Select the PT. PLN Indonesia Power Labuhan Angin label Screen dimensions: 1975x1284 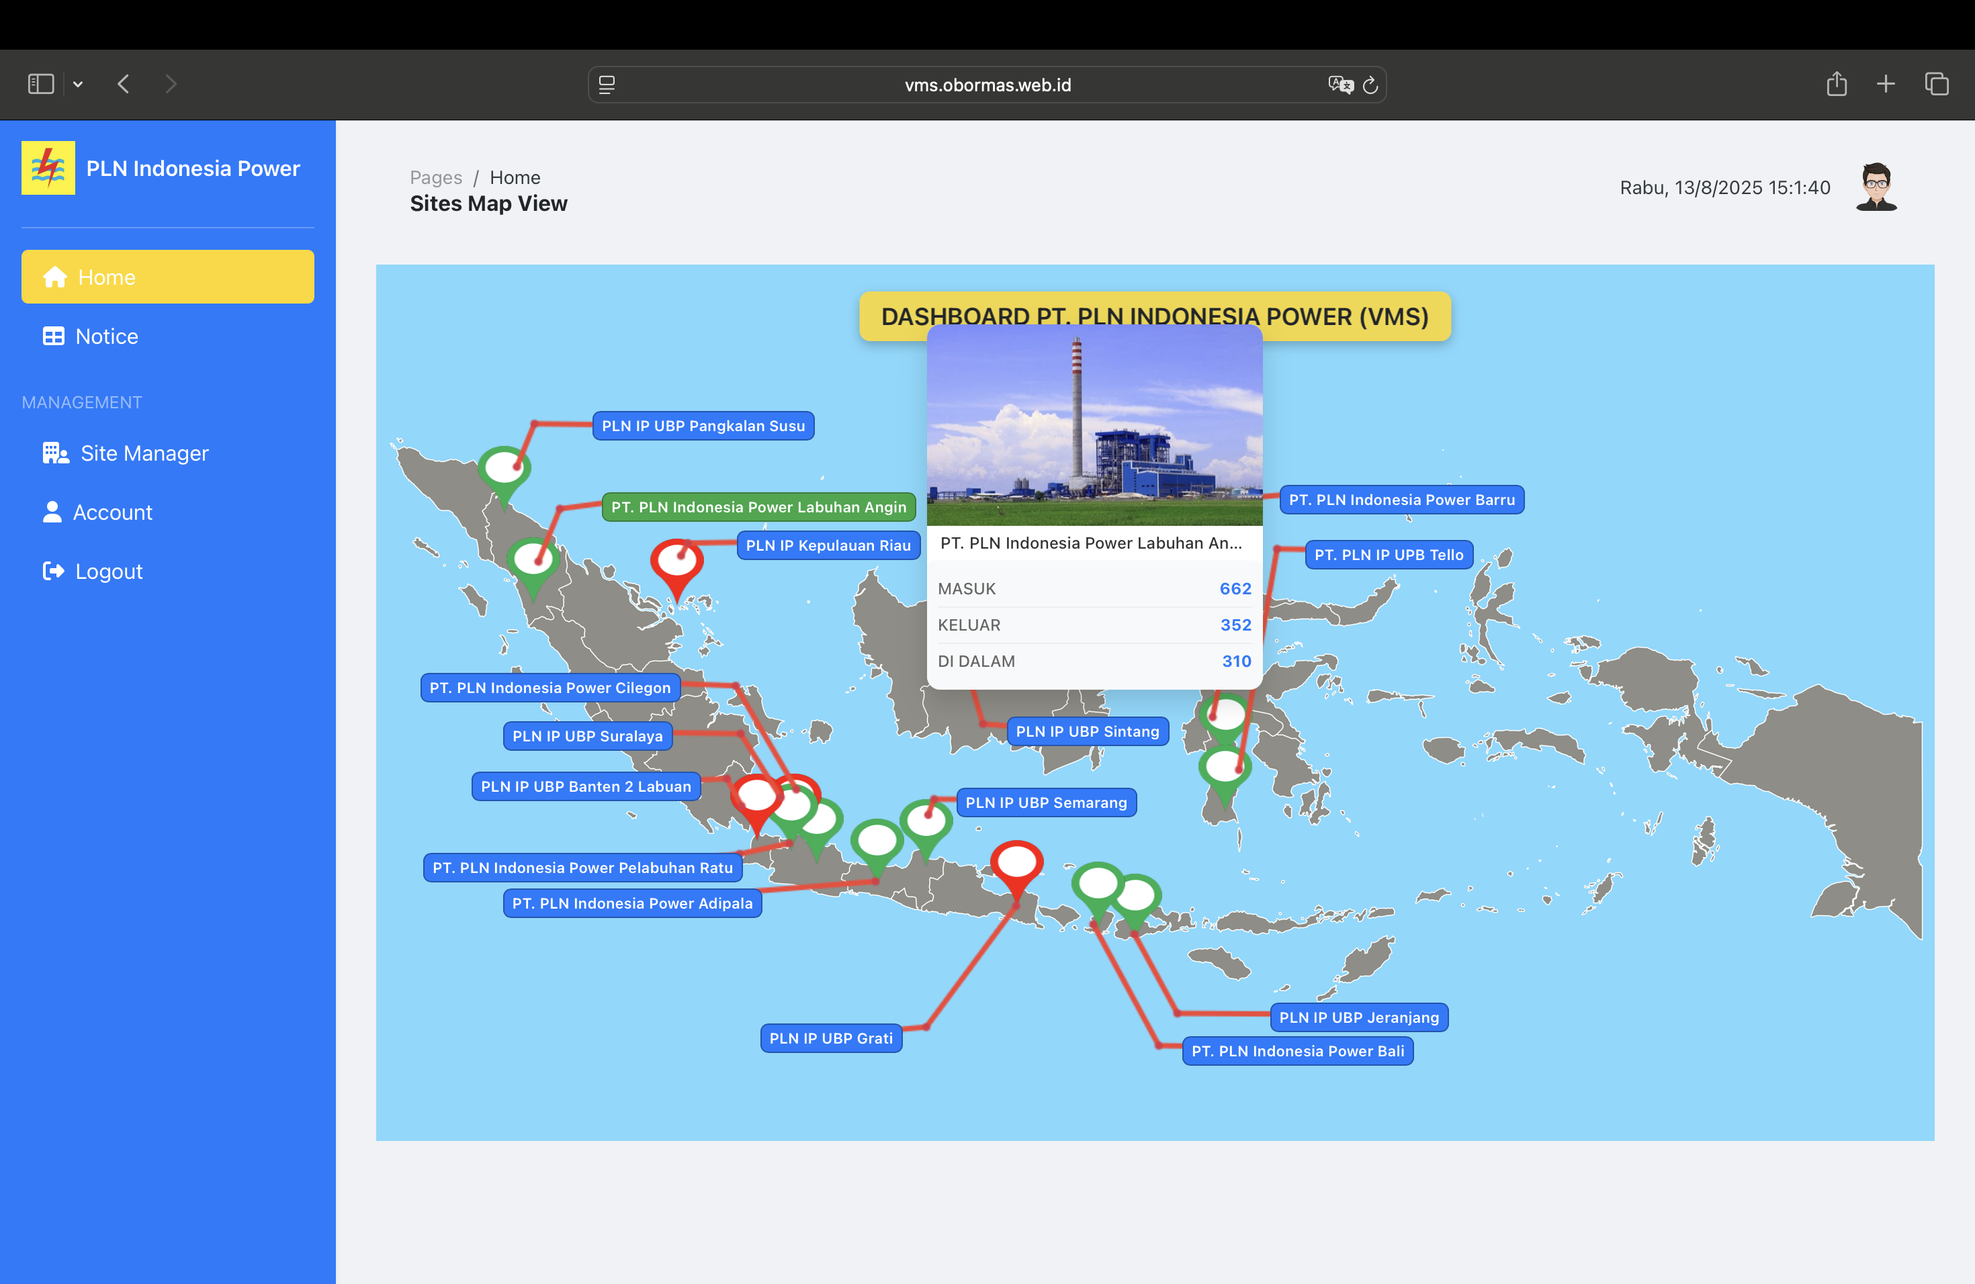point(758,507)
